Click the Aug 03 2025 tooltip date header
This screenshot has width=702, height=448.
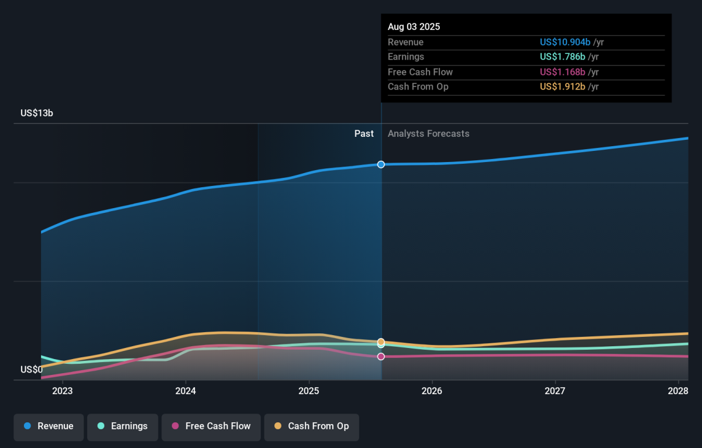[414, 27]
